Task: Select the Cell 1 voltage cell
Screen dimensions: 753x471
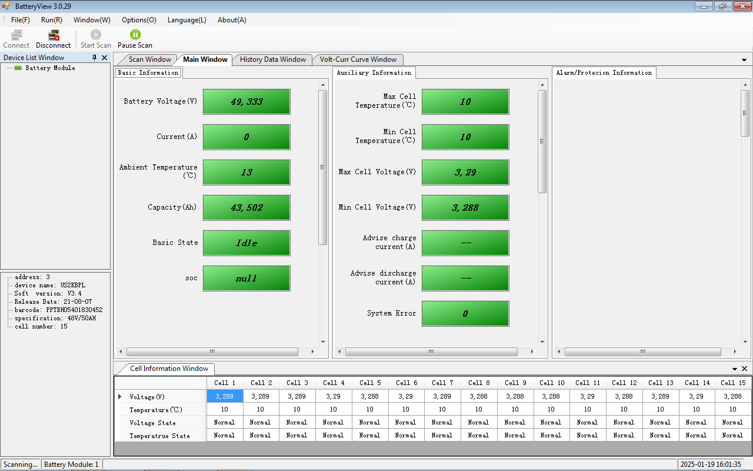Action: pos(224,397)
